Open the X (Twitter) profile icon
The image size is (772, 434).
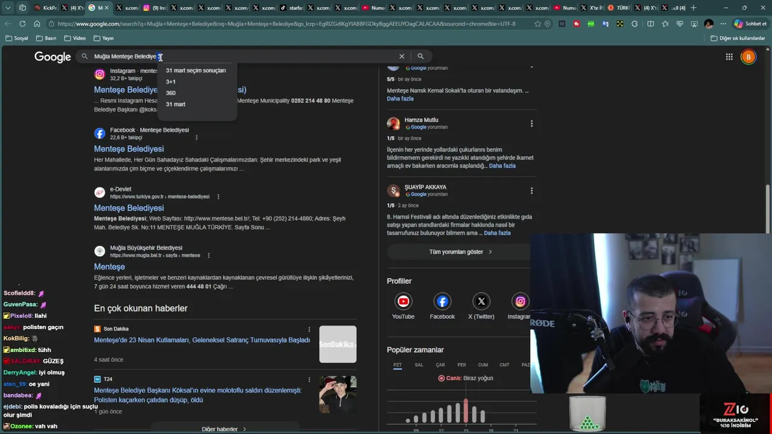pyautogui.click(x=481, y=301)
